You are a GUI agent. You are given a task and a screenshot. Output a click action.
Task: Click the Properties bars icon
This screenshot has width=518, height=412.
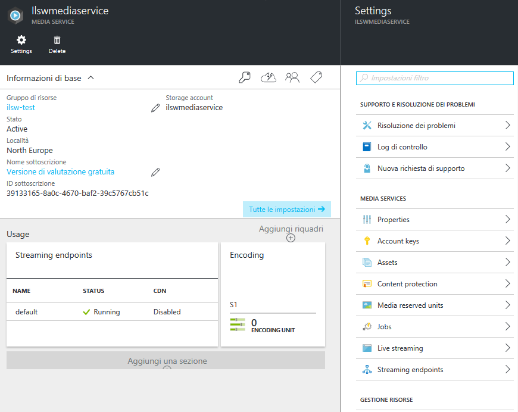point(367,219)
